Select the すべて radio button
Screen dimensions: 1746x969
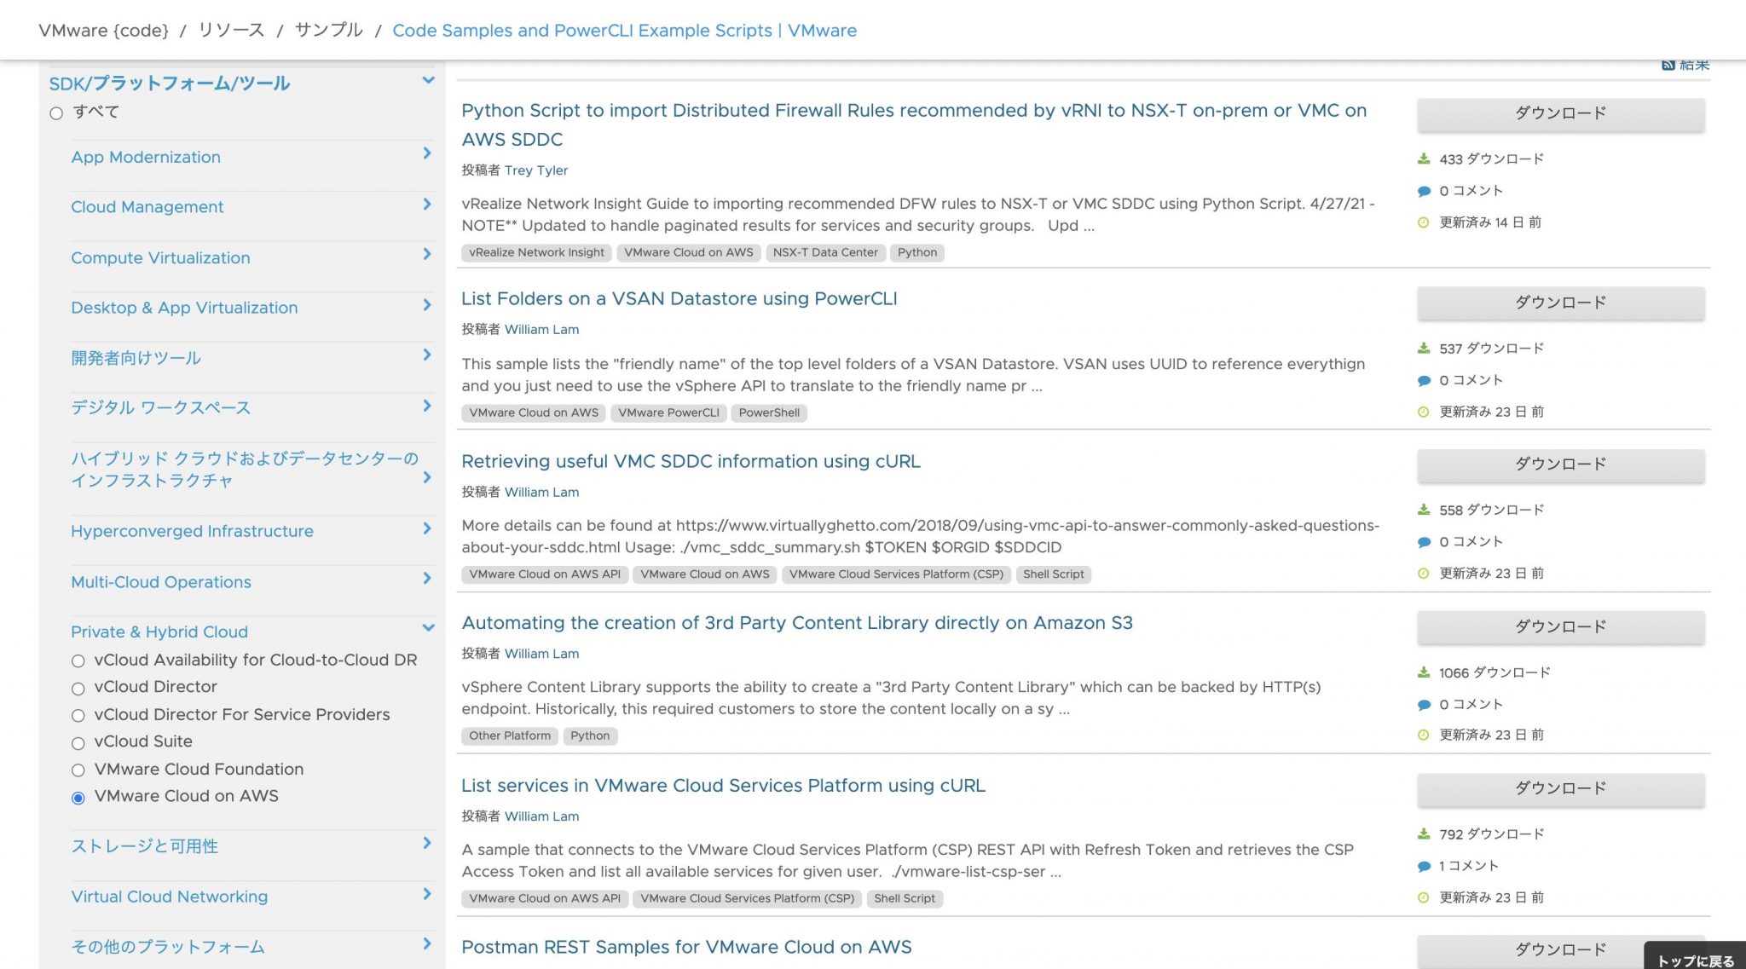point(56,113)
